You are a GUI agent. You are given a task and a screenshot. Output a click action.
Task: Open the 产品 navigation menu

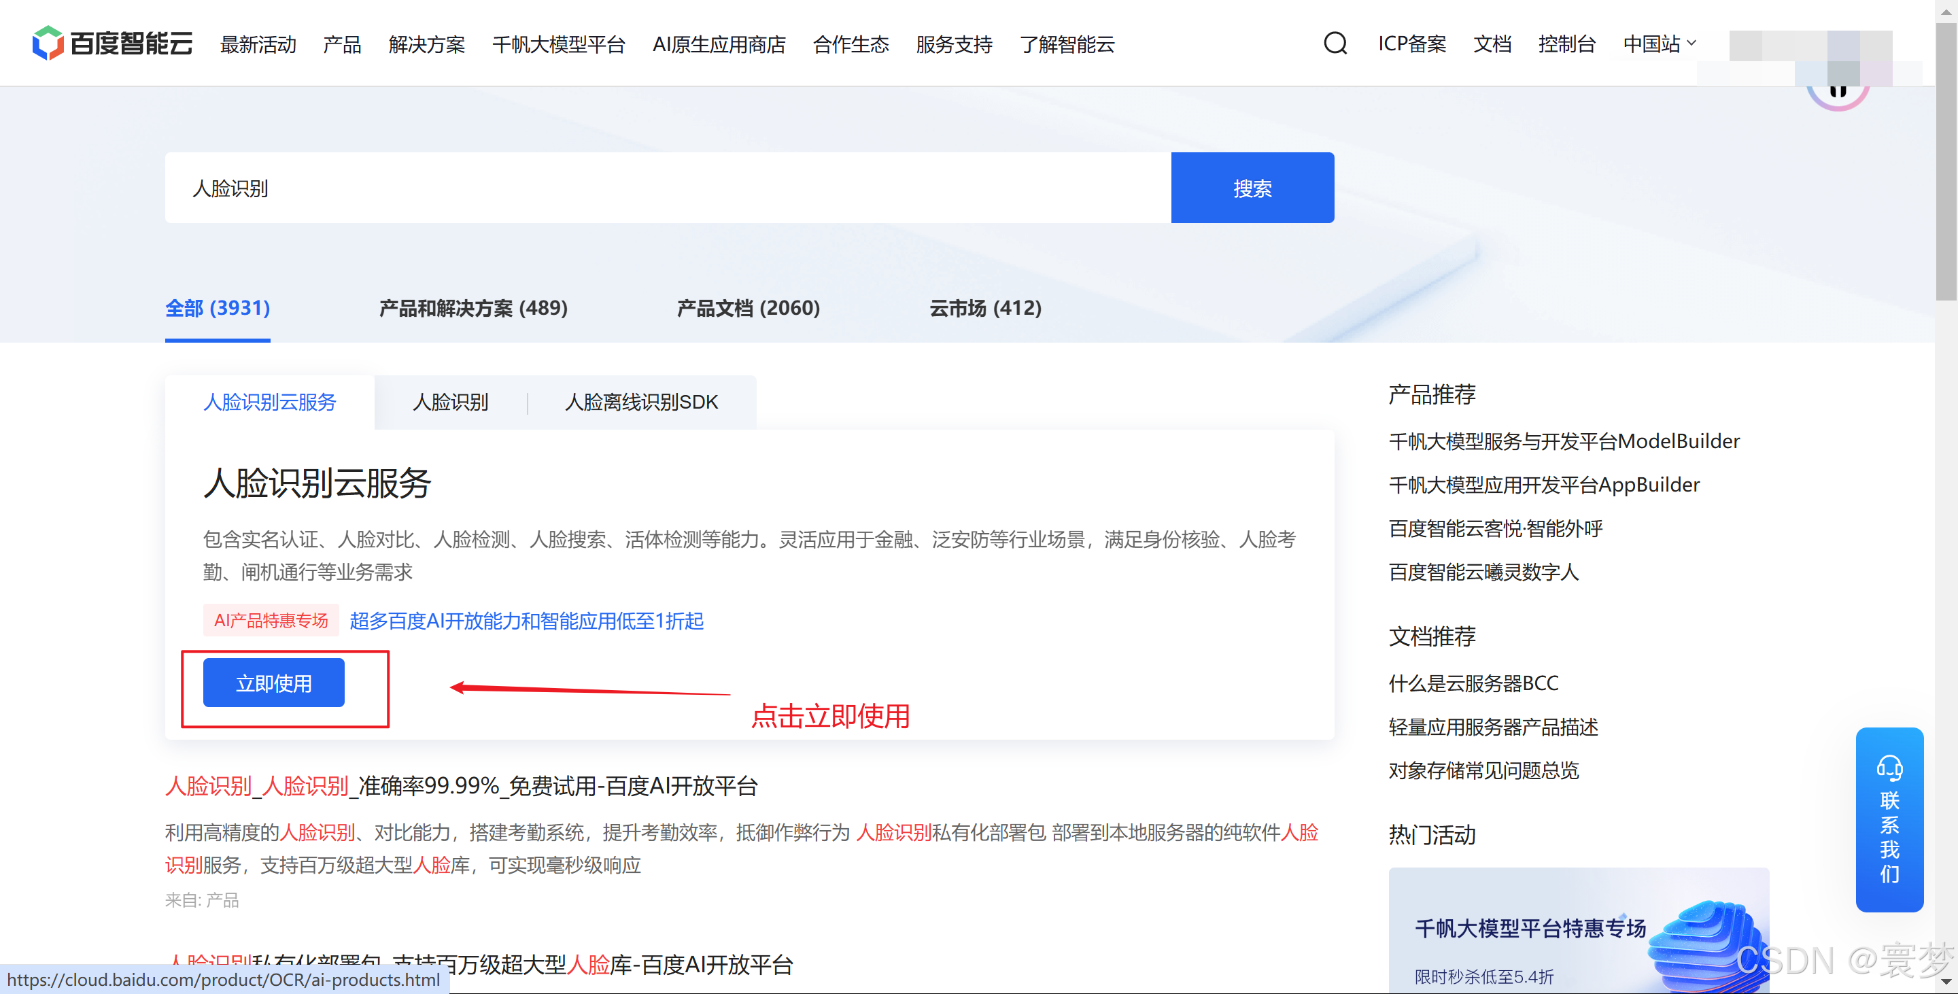pos(341,45)
